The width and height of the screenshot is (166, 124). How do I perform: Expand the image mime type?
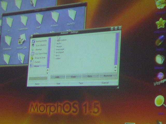(x=59, y=46)
